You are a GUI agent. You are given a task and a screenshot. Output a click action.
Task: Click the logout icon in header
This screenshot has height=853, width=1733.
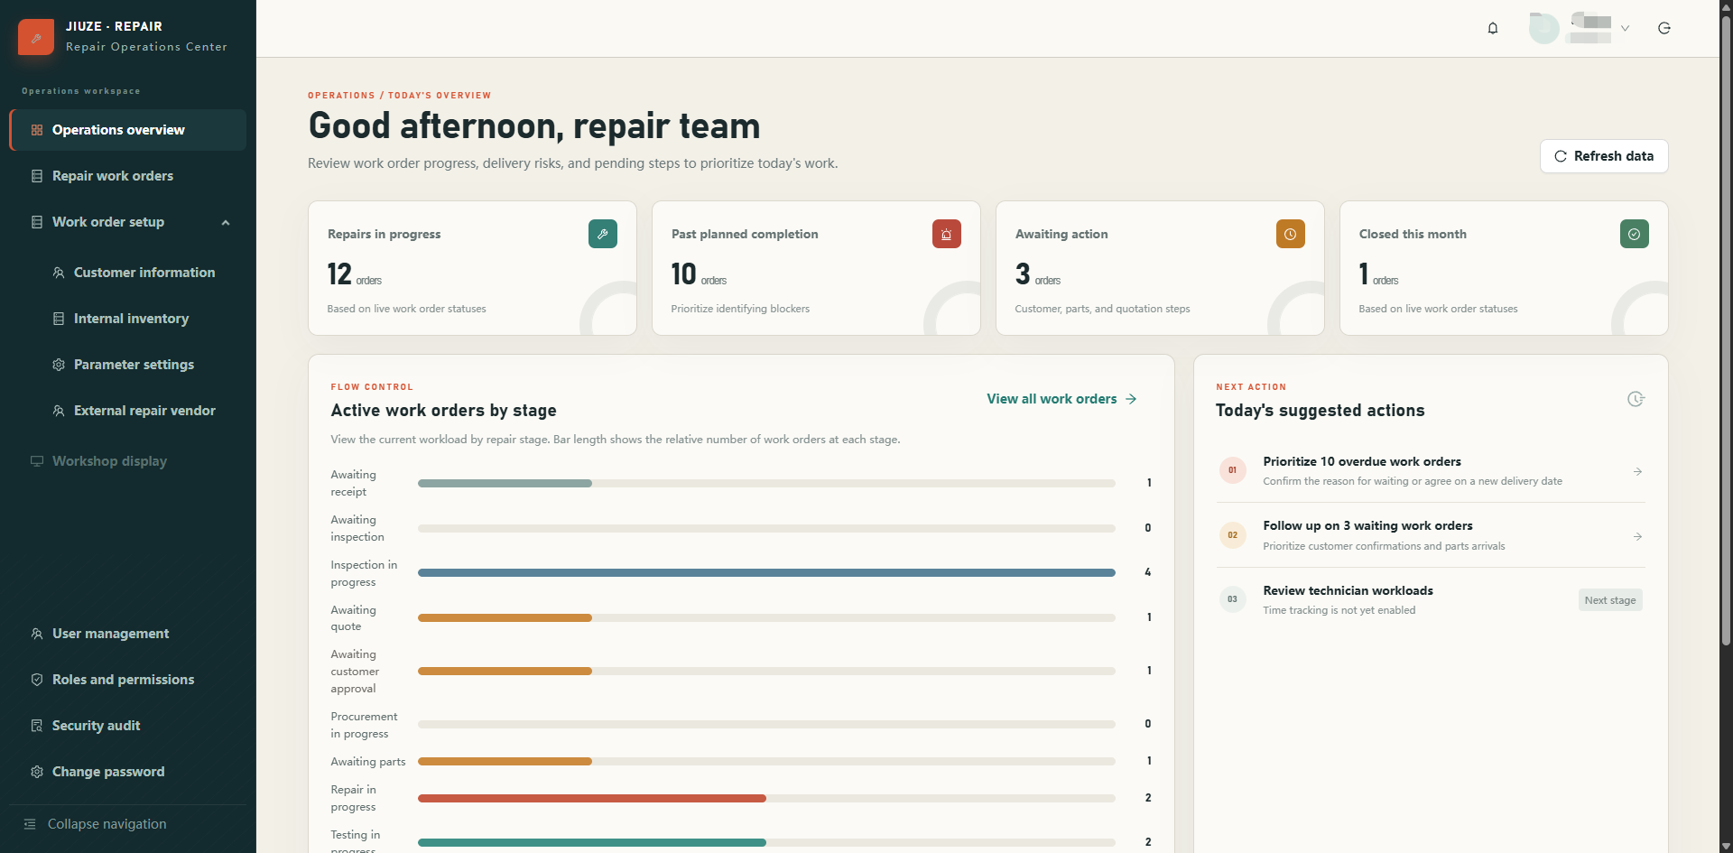coord(1664,28)
